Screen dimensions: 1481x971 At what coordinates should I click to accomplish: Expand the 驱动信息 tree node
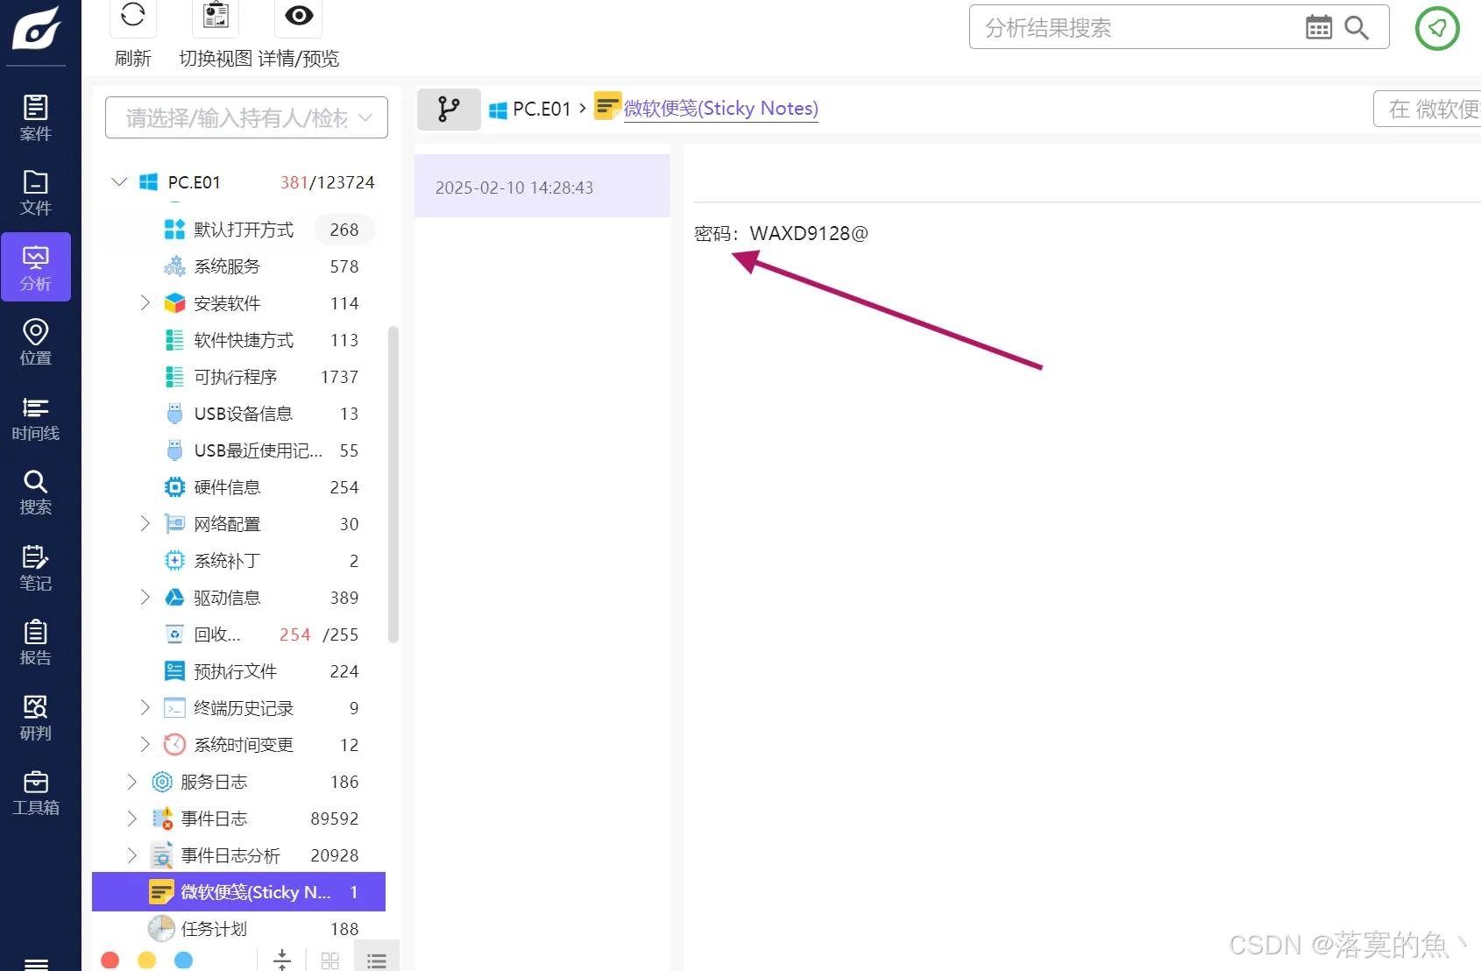[145, 598]
